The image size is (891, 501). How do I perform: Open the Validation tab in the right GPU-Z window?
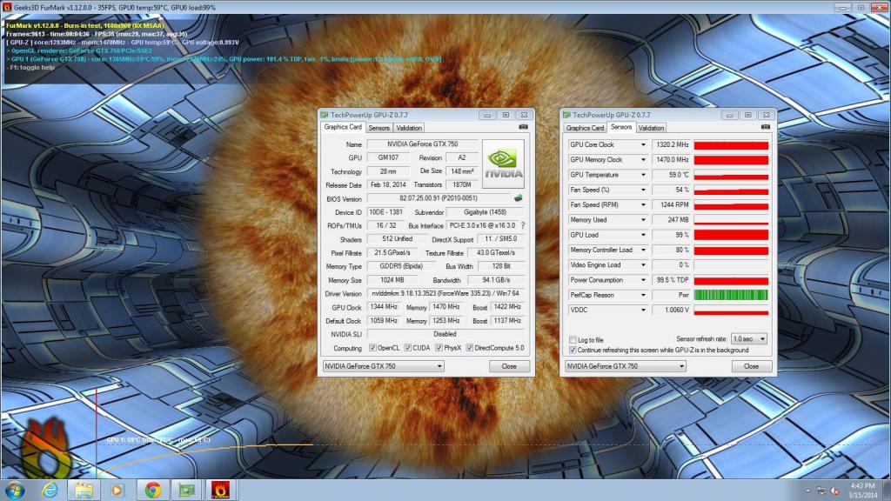coord(651,128)
